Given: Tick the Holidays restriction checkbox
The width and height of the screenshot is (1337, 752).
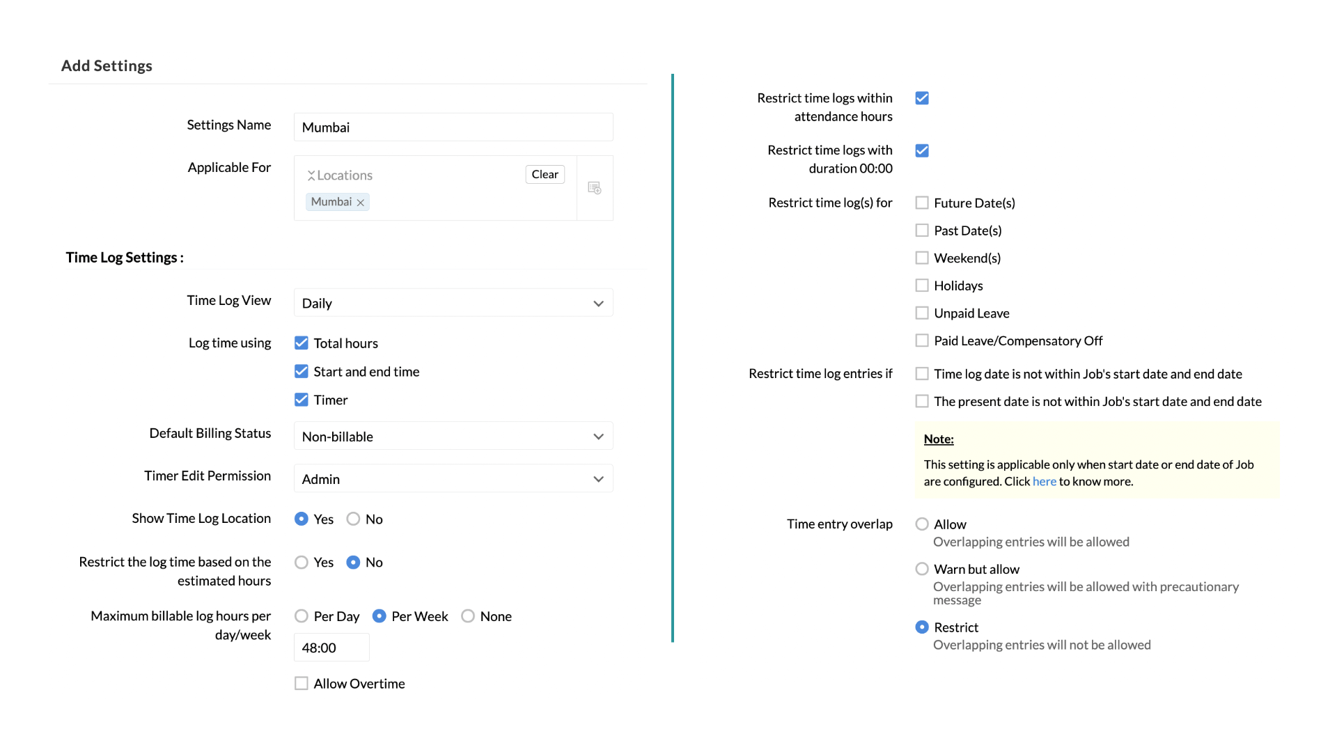Looking at the screenshot, I should (x=922, y=285).
